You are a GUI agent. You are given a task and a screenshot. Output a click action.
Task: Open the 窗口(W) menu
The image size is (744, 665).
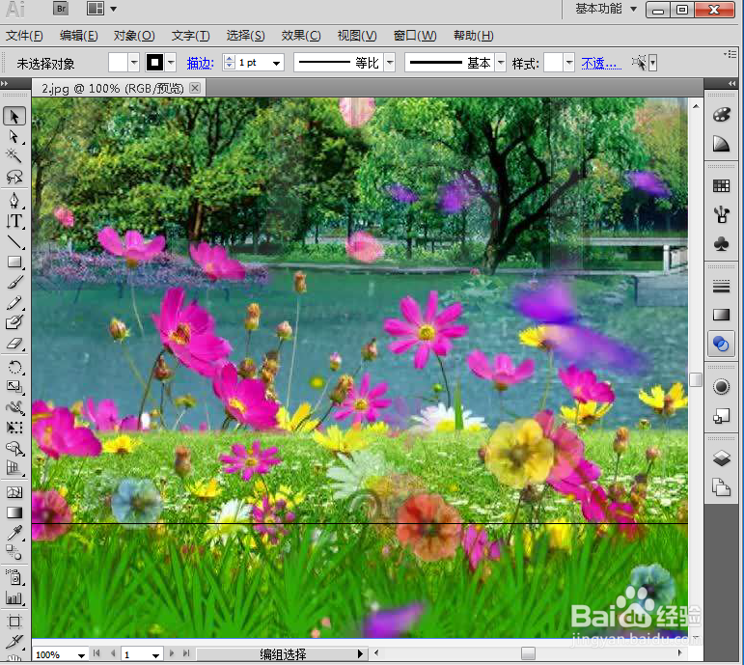(415, 36)
